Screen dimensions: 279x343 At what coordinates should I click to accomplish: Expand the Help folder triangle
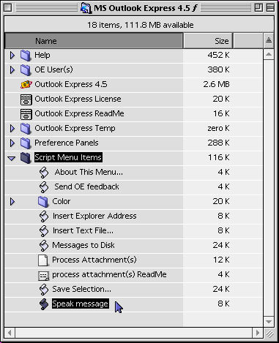(x=12, y=56)
